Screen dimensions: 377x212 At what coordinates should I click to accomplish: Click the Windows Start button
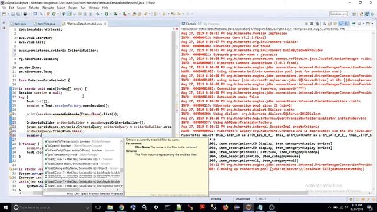[5, 207]
